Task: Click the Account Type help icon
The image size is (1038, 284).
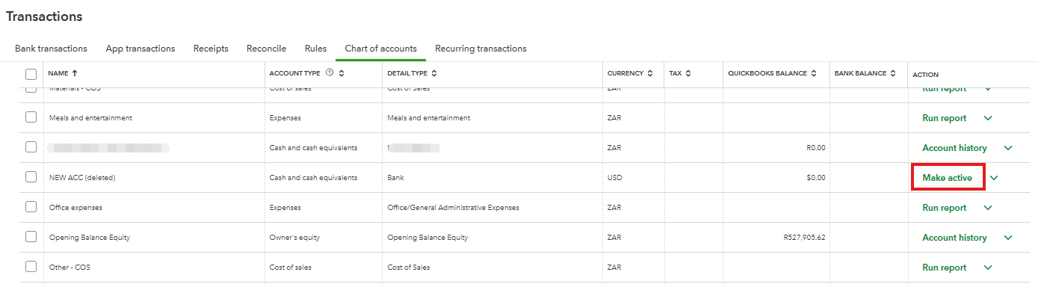Action: point(330,73)
